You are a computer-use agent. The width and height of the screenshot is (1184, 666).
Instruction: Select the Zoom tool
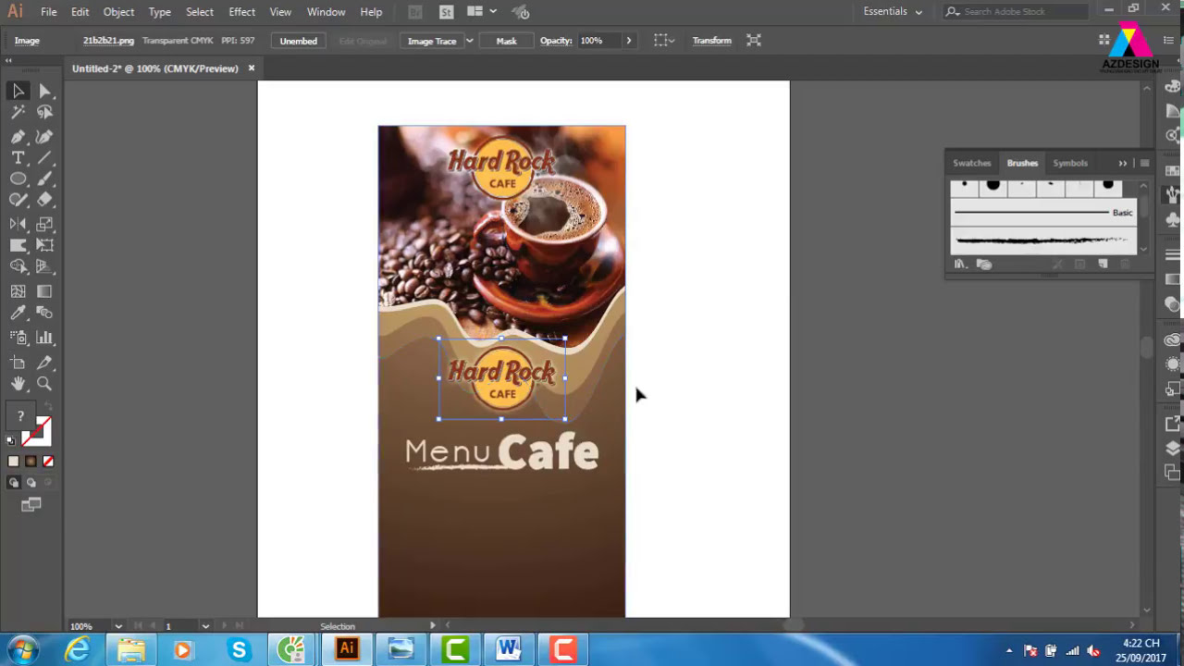pyautogui.click(x=45, y=384)
